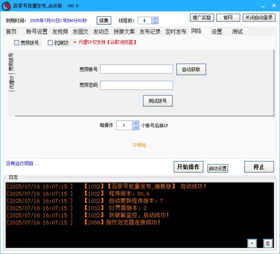Viewport: 280px width, 254px height.
Task: Select the log line 指纹浏览器连接成功
Action: [x=83, y=222]
